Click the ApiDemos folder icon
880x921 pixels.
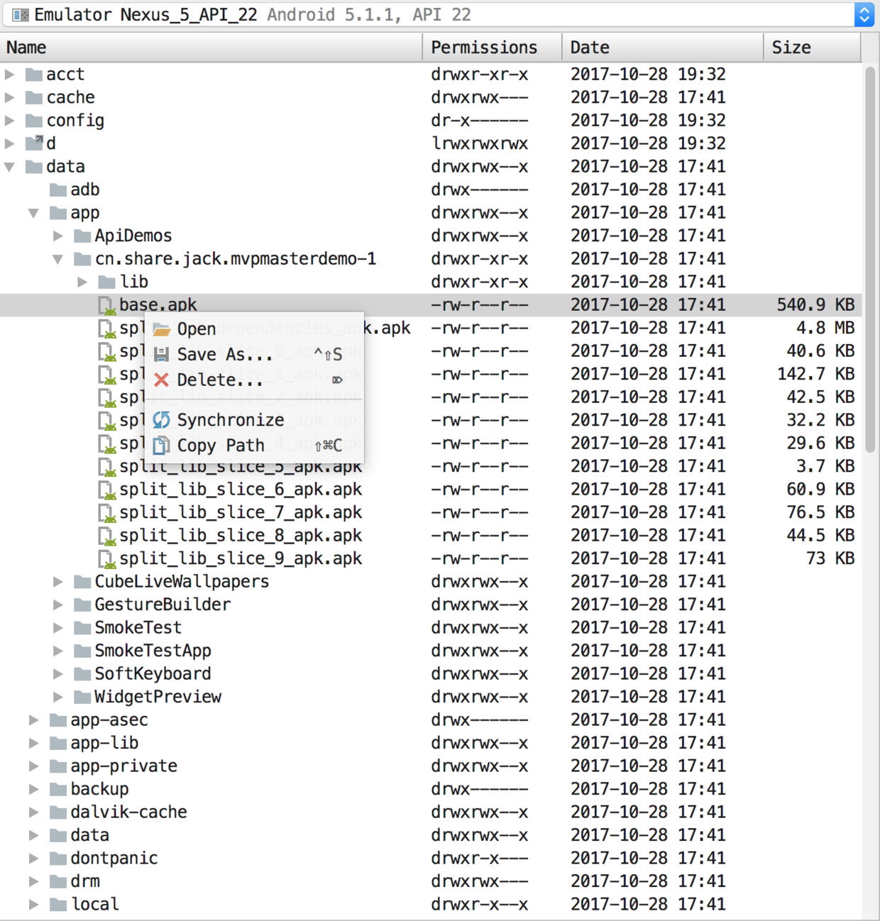click(82, 236)
